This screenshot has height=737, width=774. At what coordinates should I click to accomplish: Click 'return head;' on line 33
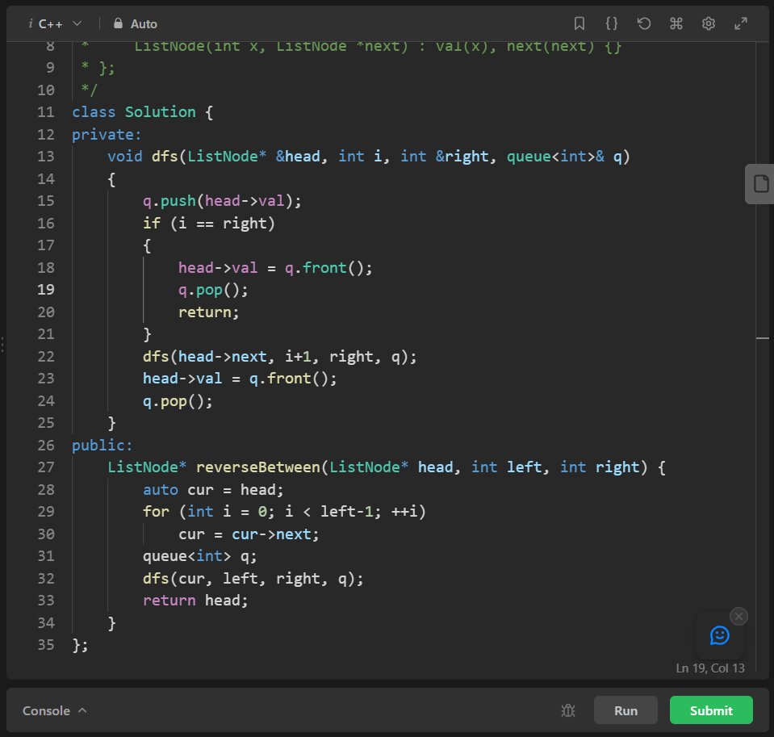click(x=195, y=601)
